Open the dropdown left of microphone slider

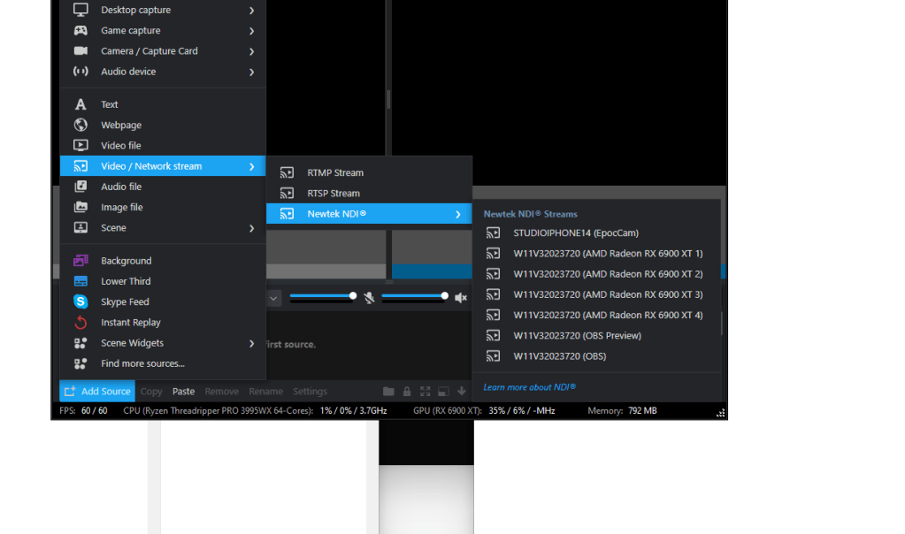click(273, 298)
